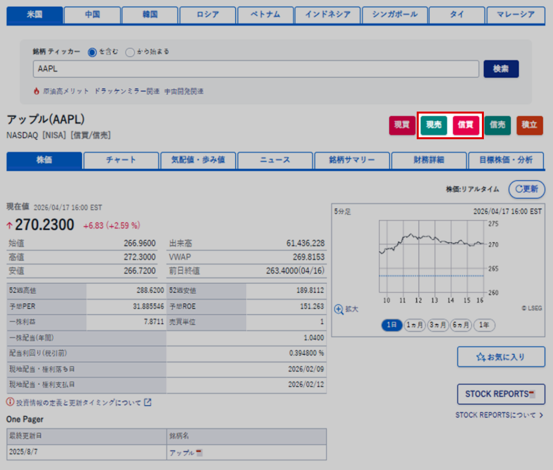The width and height of the screenshot is (553, 470).
Task: Switch to the ベトナム tab
Action: pos(266,15)
